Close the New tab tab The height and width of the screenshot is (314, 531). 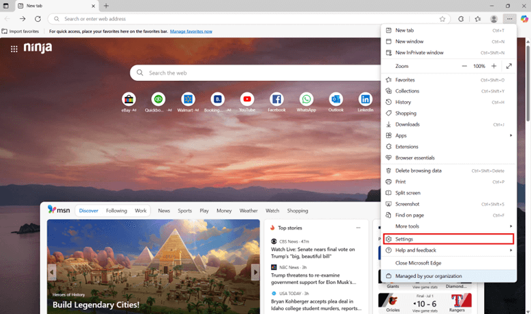[93, 5]
